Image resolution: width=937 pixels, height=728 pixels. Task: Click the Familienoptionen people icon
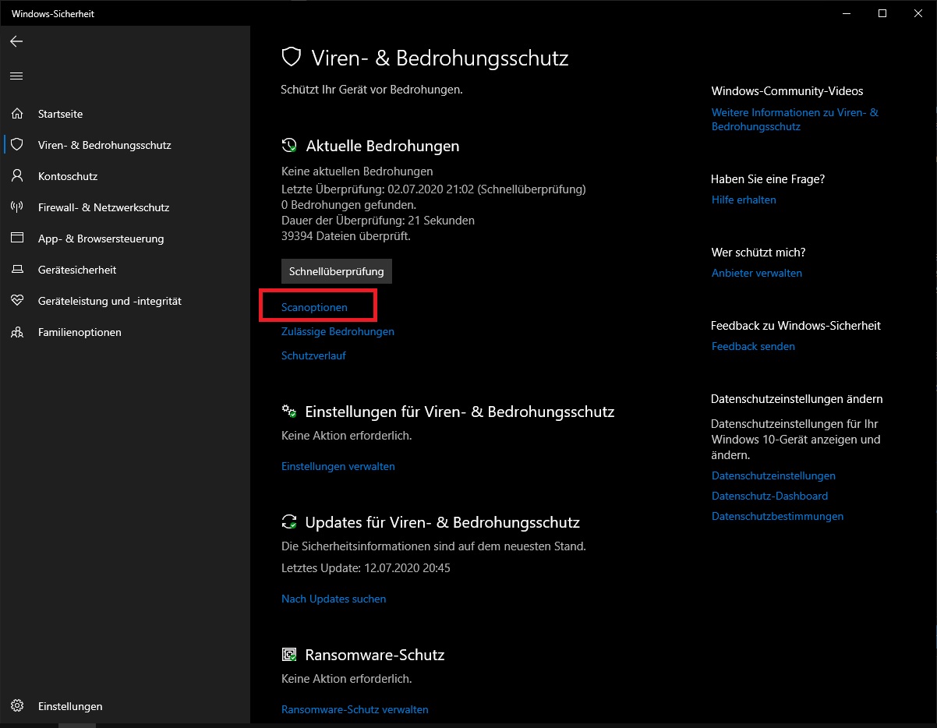[17, 332]
